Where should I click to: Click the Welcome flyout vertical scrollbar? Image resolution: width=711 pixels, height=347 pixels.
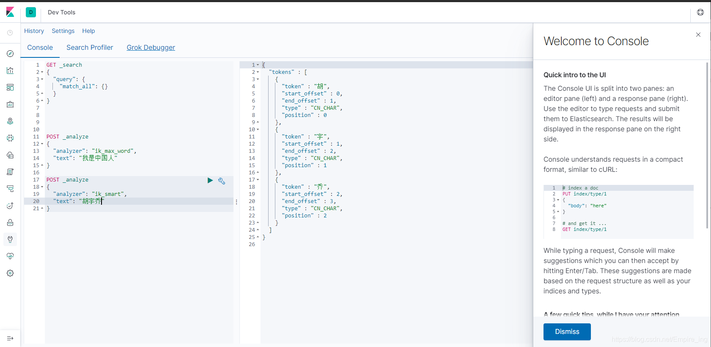(x=707, y=146)
